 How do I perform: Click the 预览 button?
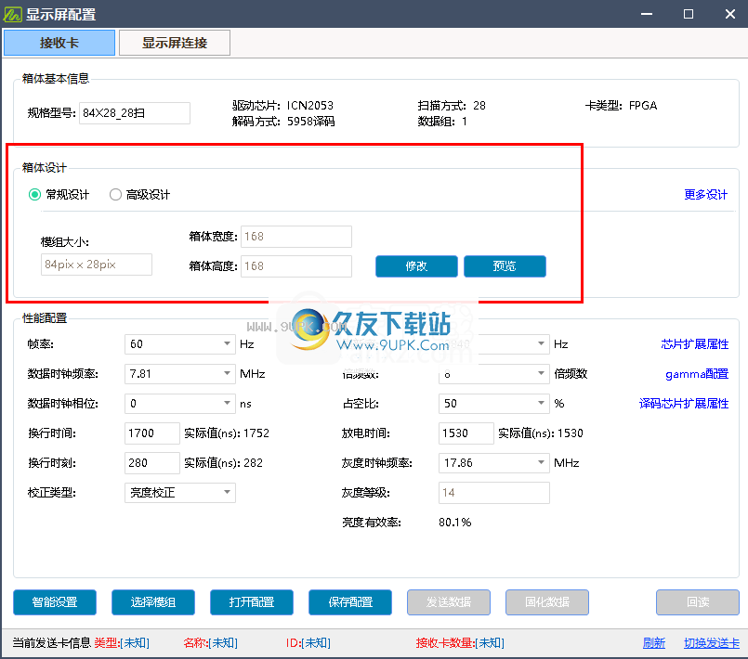505,266
